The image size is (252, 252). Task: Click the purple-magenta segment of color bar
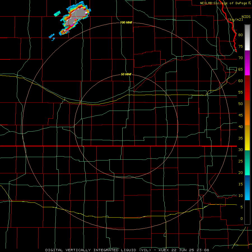247,63
